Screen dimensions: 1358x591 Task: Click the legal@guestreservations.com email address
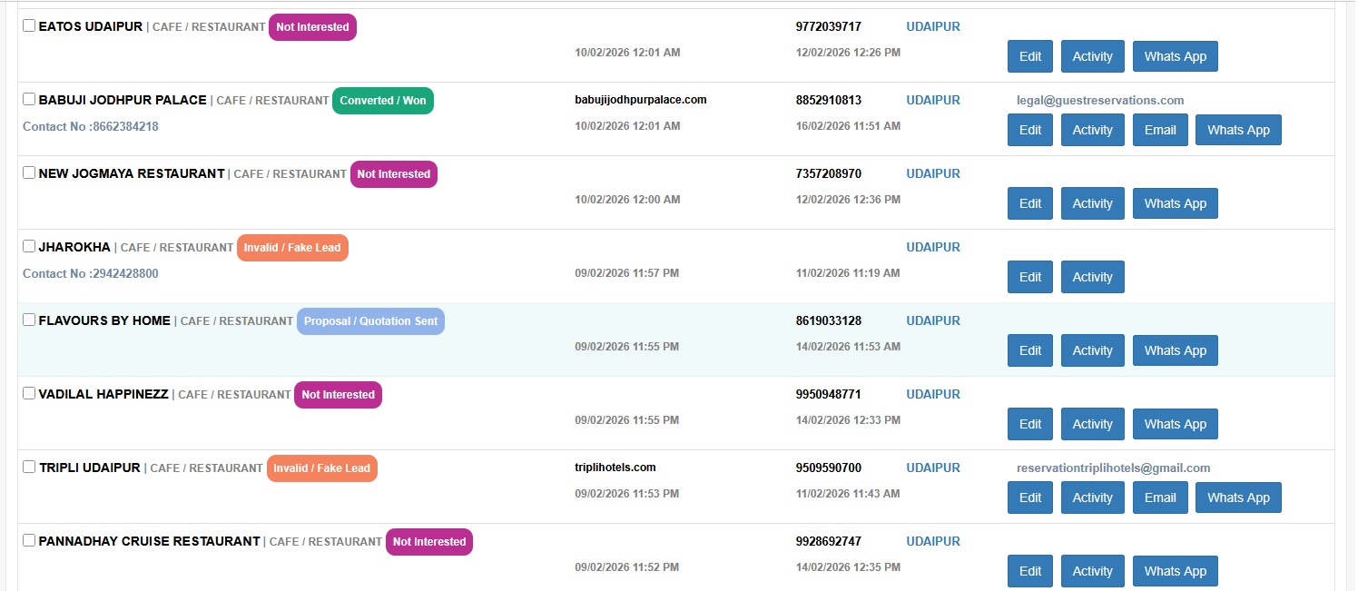coord(1100,101)
